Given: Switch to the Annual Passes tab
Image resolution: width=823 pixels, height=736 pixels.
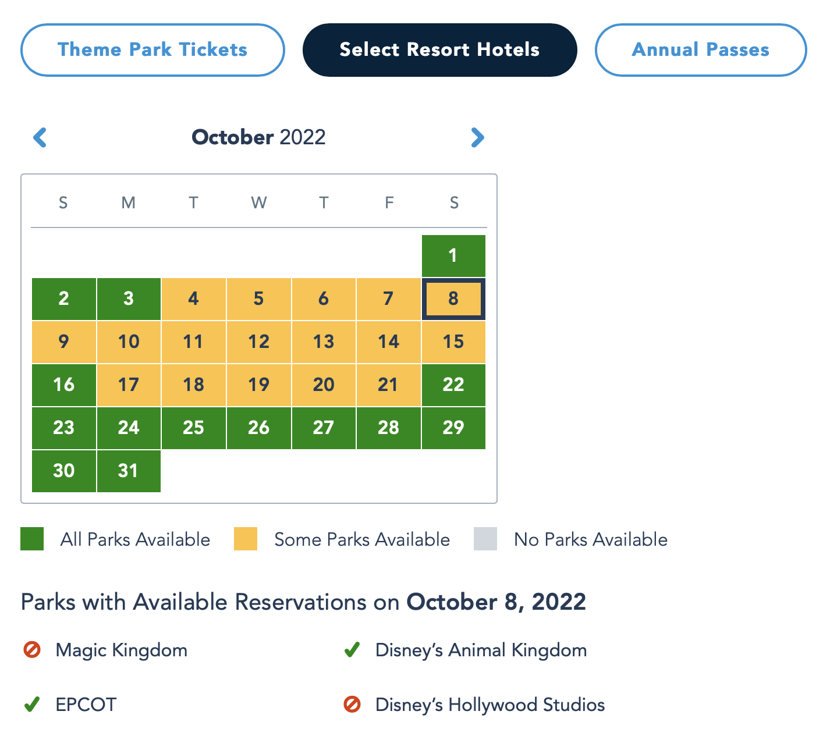Looking at the screenshot, I should [x=701, y=50].
